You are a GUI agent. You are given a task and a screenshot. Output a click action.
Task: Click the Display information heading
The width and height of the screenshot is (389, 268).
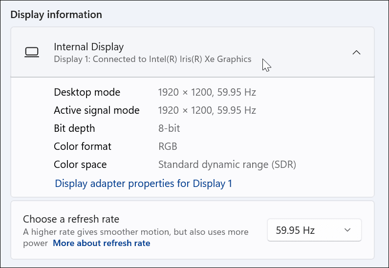56,15
